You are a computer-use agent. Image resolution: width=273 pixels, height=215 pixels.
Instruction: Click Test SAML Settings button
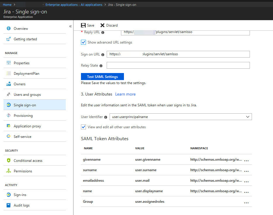coord(102,77)
